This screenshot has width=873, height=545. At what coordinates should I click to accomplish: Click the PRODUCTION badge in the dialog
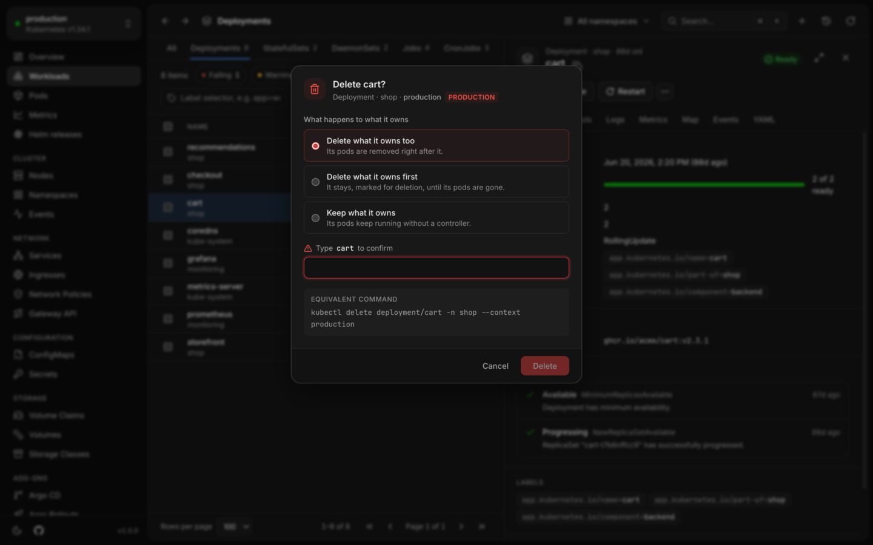(472, 97)
